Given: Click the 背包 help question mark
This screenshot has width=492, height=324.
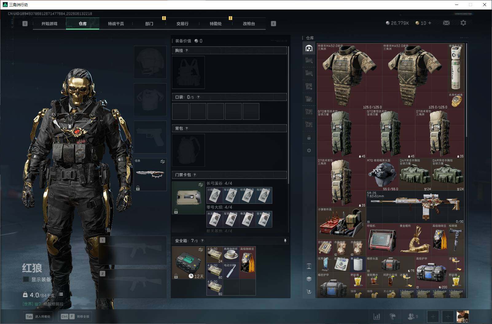Looking at the screenshot, I should [187, 129].
